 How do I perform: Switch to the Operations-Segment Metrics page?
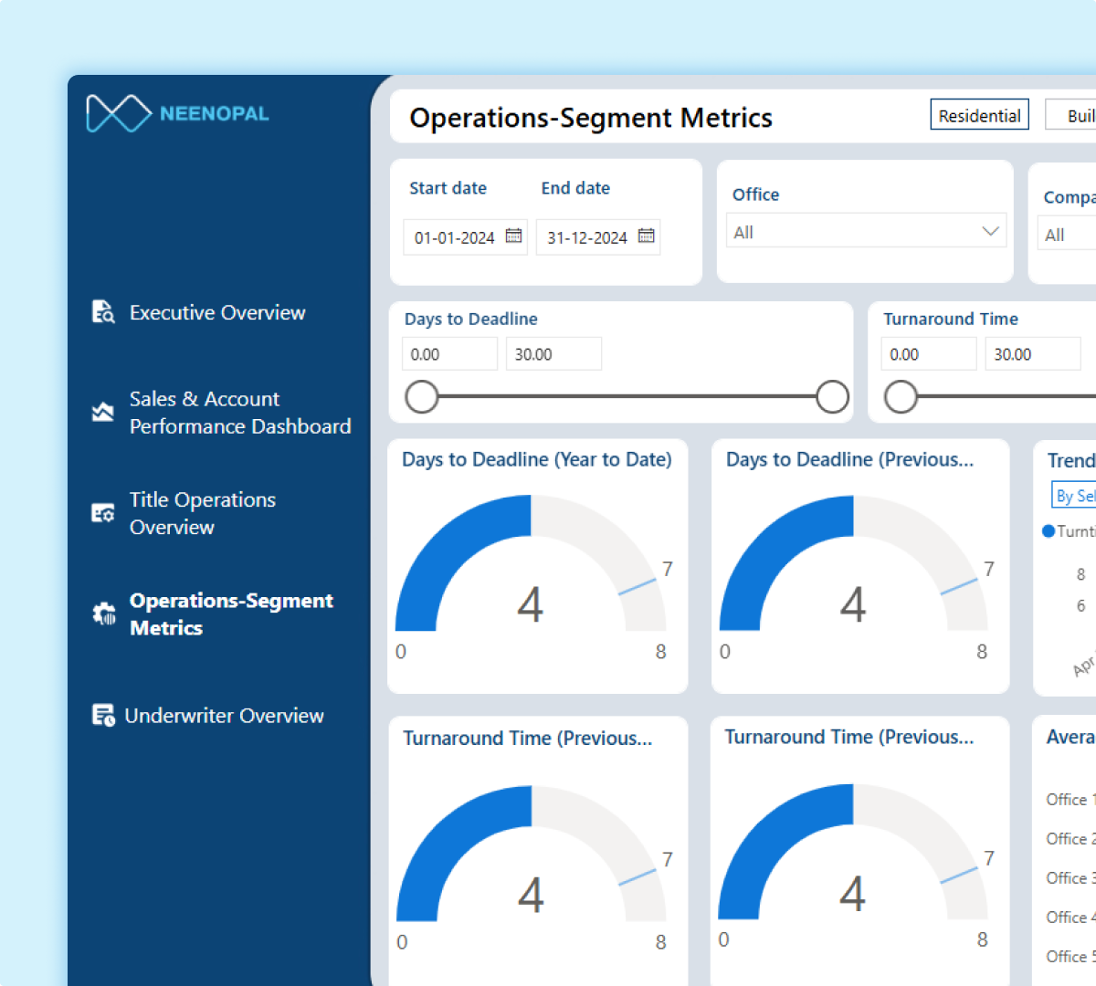[x=230, y=614]
